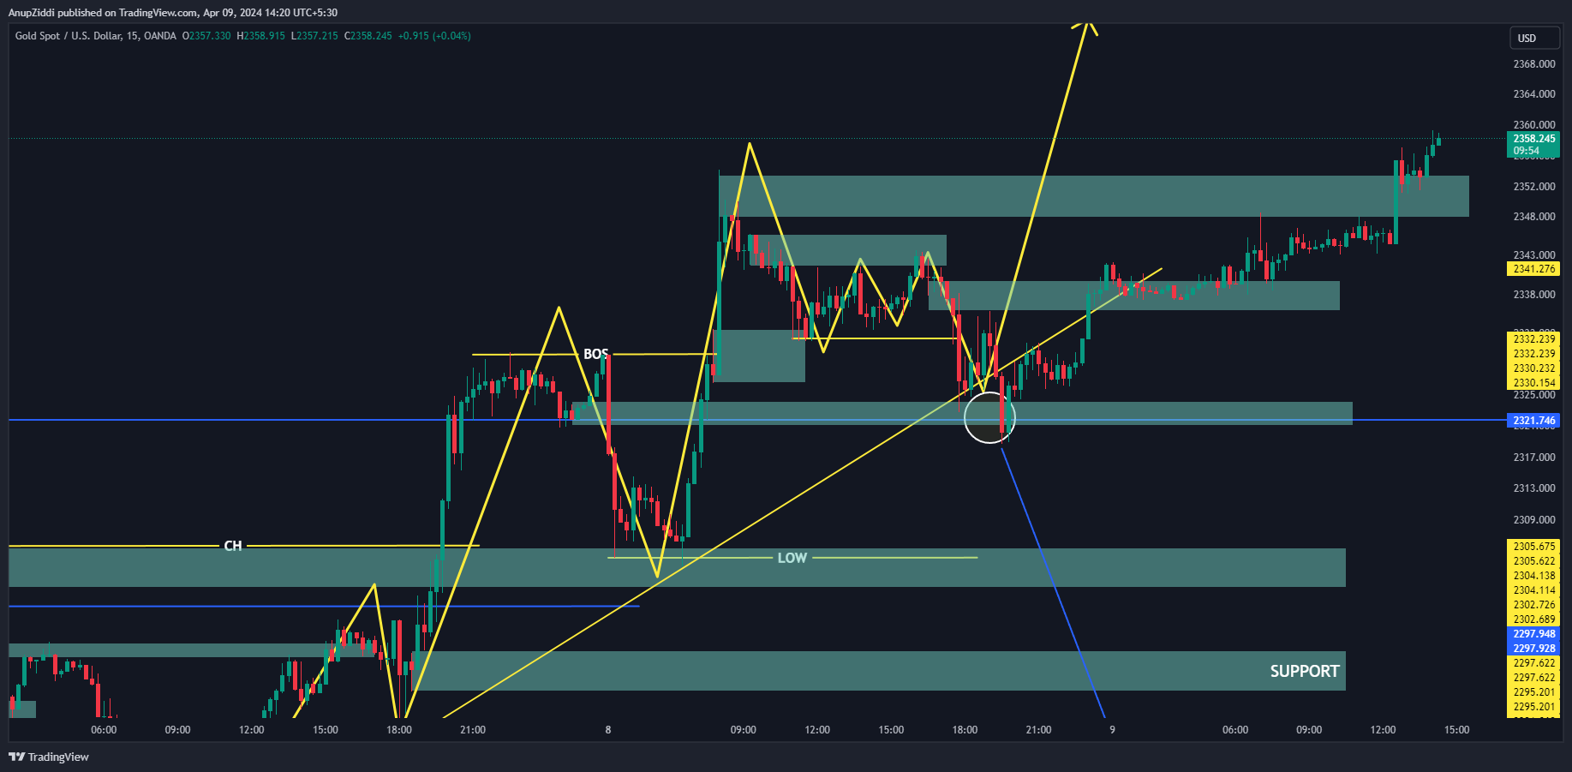Screen dimensions: 1572x772
Task: Select the open value O2357.330
Action: pos(206,36)
